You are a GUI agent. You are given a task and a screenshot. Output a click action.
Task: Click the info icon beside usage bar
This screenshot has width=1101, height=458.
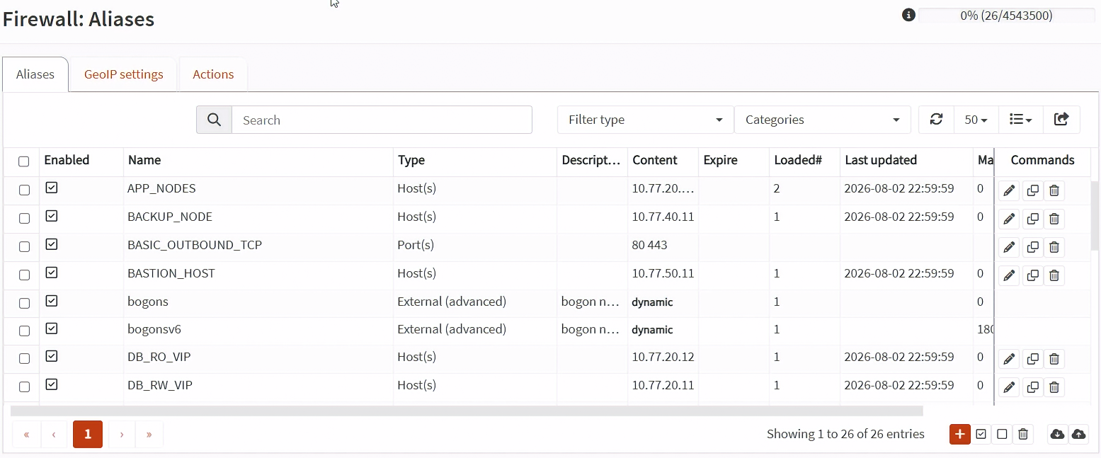pyautogui.click(x=908, y=15)
